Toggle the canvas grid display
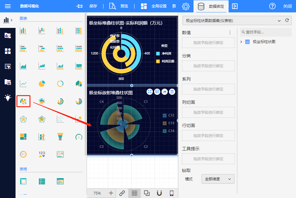296x198 pixels. click(x=134, y=193)
